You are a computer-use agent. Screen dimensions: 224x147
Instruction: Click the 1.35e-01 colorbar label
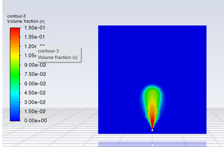[x=35, y=37]
